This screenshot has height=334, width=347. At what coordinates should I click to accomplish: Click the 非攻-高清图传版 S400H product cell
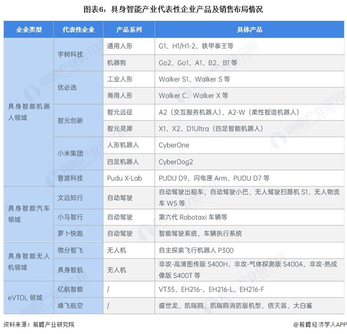249,270
